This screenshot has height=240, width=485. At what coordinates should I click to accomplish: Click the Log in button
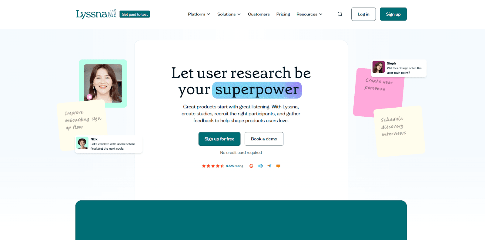click(x=363, y=14)
